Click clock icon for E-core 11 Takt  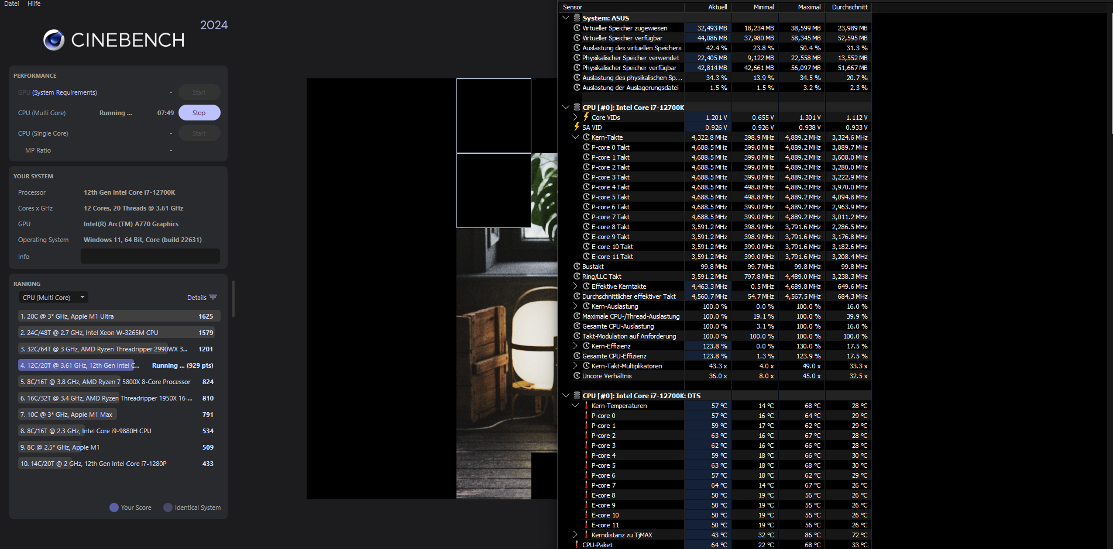[586, 257]
